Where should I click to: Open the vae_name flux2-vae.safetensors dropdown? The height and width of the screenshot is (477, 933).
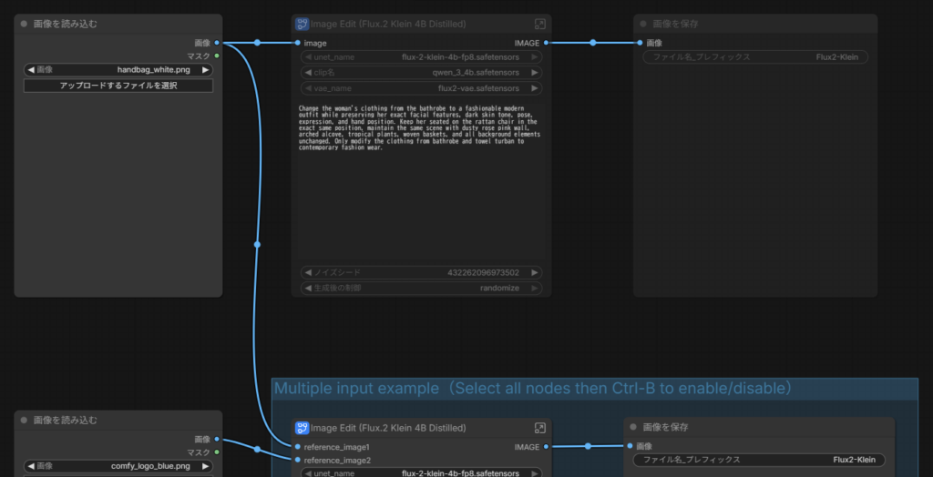pos(421,88)
